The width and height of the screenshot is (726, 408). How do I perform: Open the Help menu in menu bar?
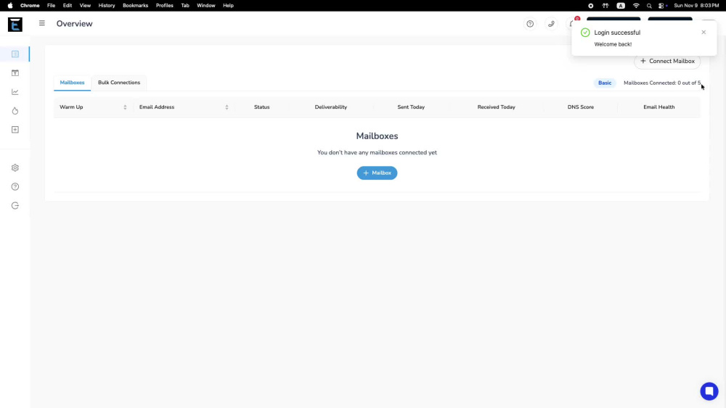pyautogui.click(x=228, y=6)
